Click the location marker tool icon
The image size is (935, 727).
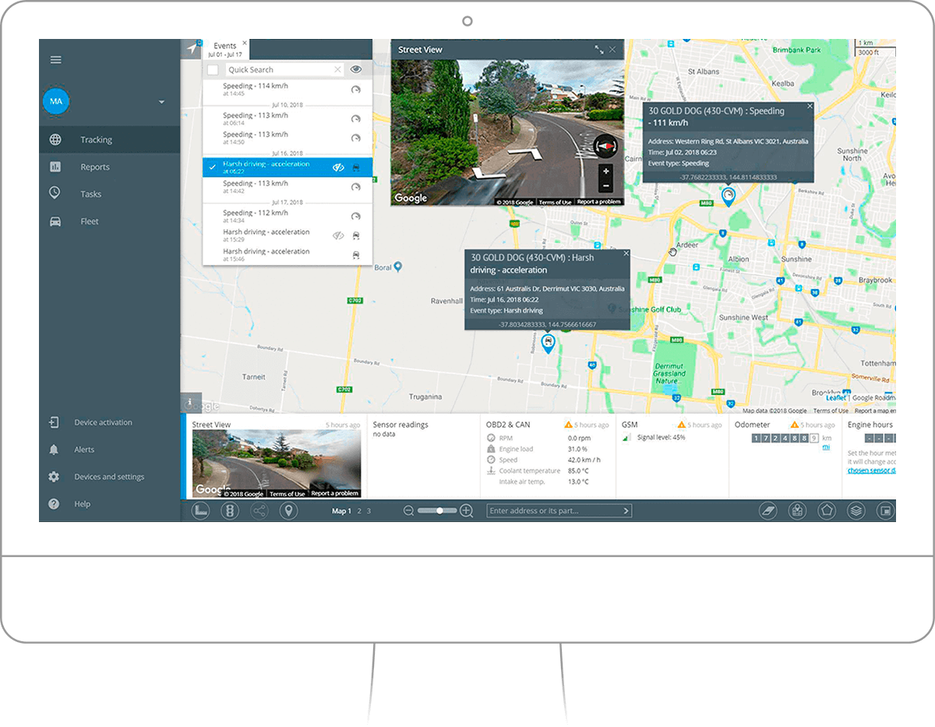[x=288, y=511]
